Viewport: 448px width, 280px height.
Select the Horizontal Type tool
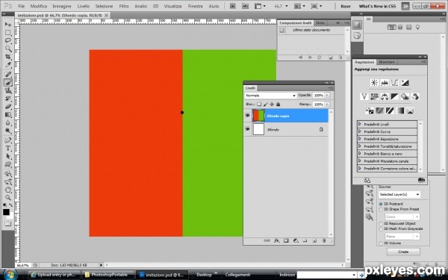click(8, 149)
